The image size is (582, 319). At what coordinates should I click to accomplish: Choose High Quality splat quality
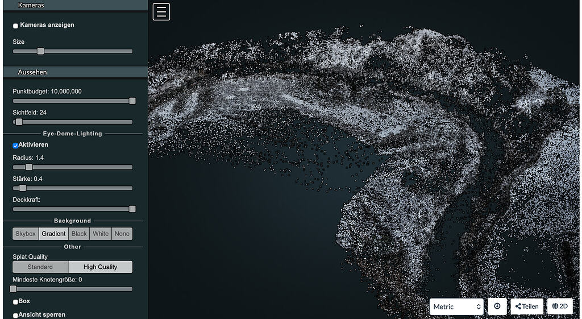point(100,267)
